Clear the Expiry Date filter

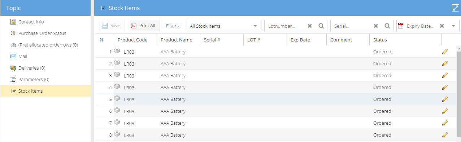click(442, 26)
